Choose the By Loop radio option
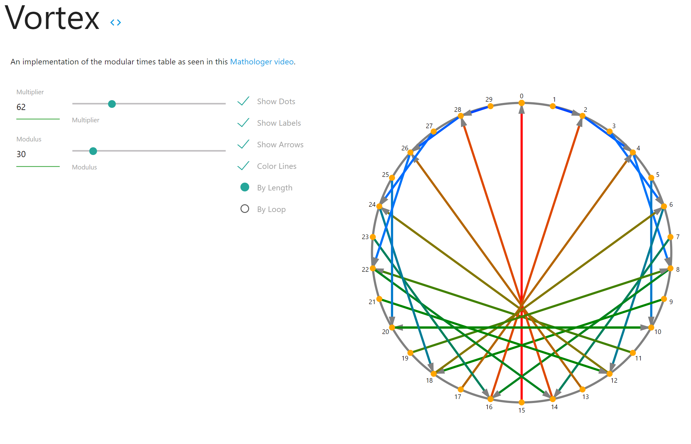691x444 pixels. pyautogui.click(x=245, y=209)
